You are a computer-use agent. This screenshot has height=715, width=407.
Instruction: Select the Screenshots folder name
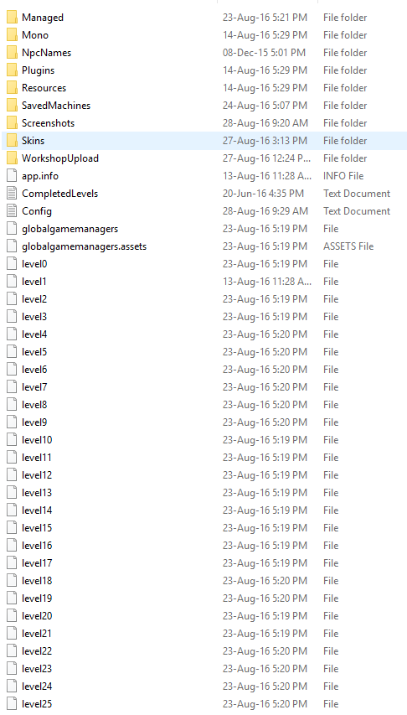48,123
